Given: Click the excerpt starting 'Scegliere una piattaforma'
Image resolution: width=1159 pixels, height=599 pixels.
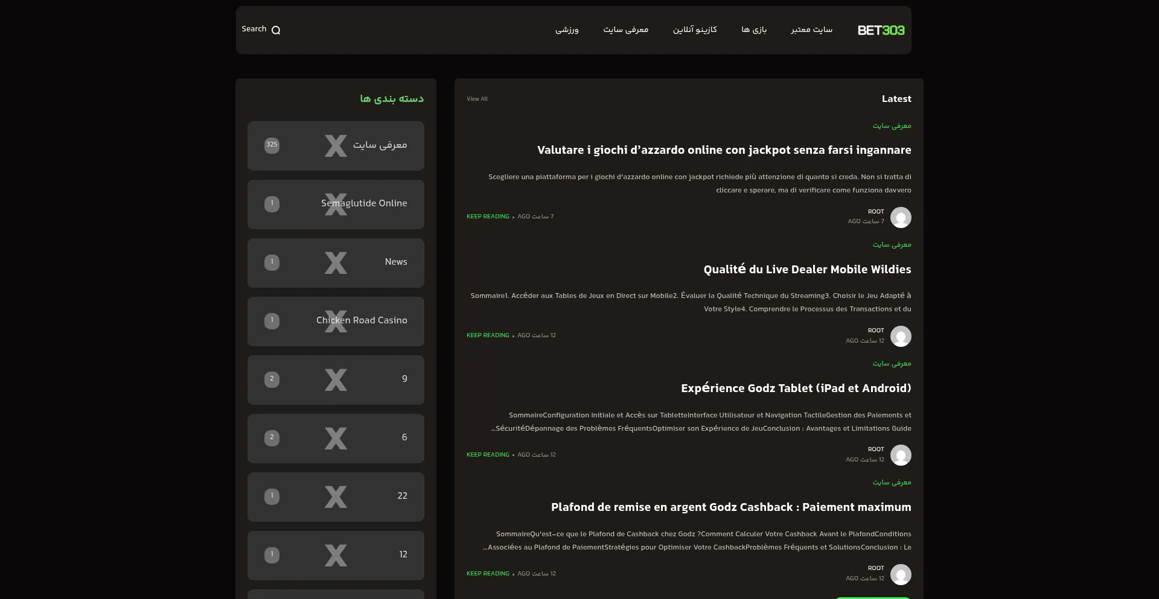Looking at the screenshot, I should 700,183.
